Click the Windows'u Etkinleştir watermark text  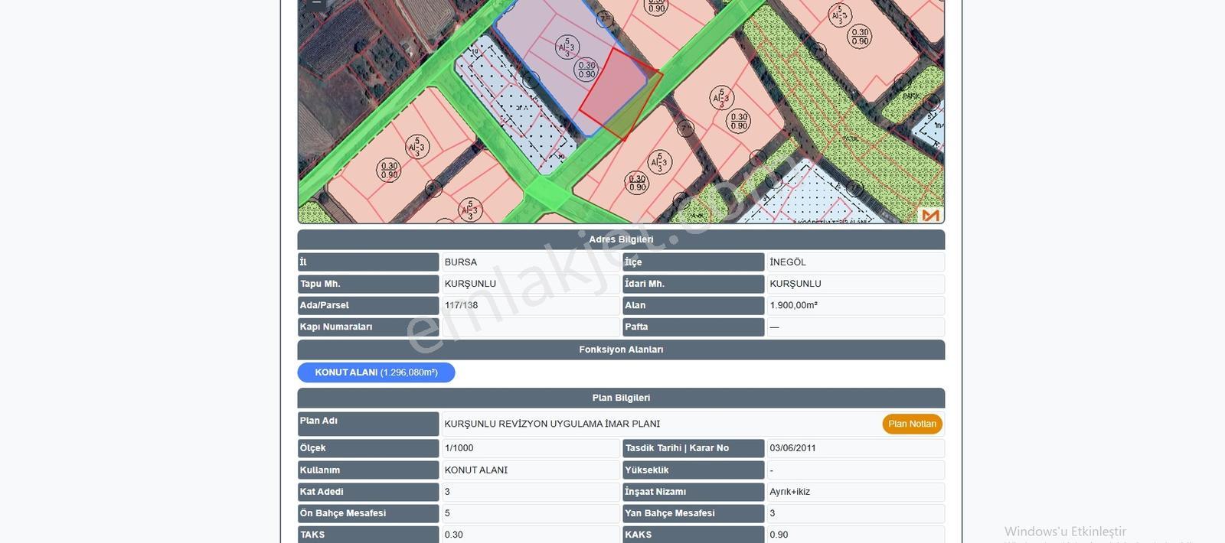tap(1065, 531)
